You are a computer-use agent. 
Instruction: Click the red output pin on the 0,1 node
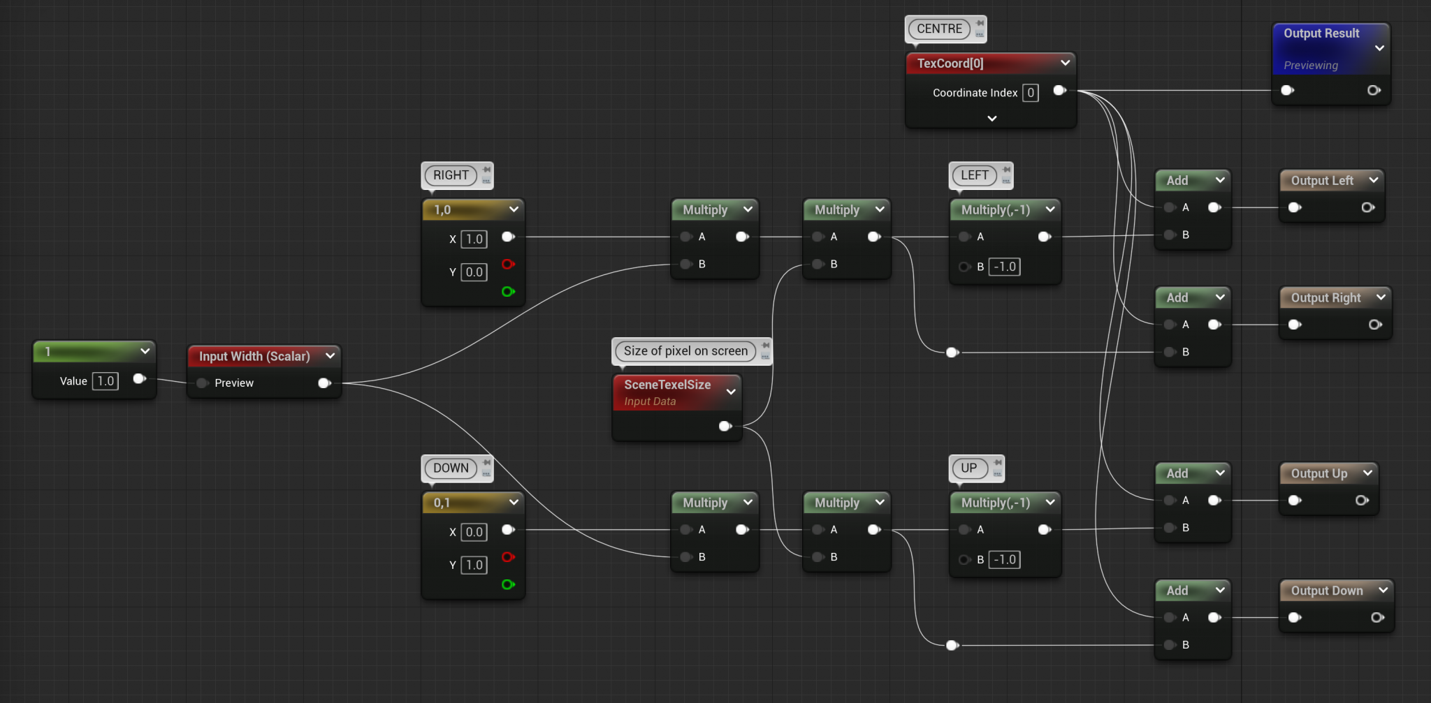pyautogui.click(x=508, y=557)
